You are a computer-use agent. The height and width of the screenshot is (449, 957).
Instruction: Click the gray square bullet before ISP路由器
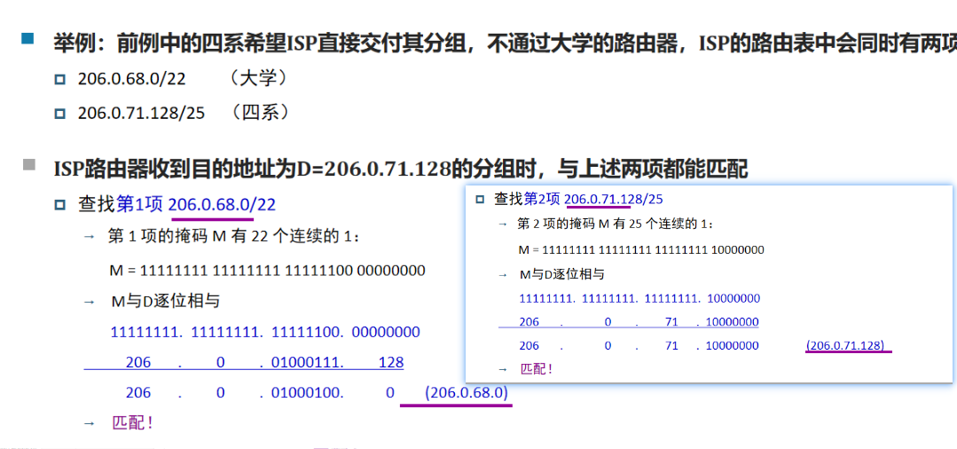click(x=28, y=165)
